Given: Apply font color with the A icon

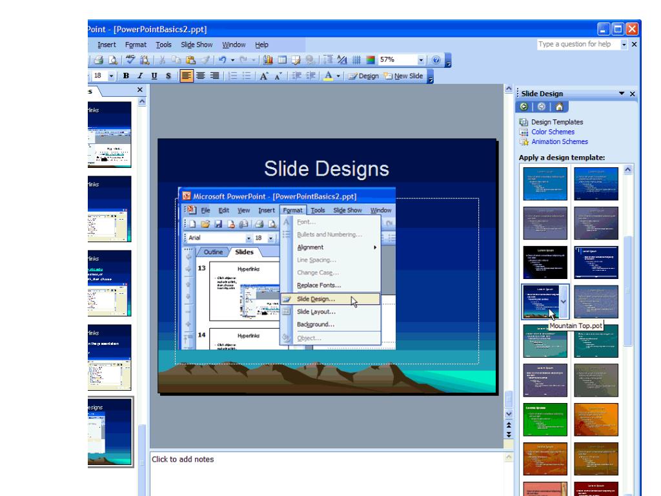Looking at the screenshot, I should tap(328, 76).
